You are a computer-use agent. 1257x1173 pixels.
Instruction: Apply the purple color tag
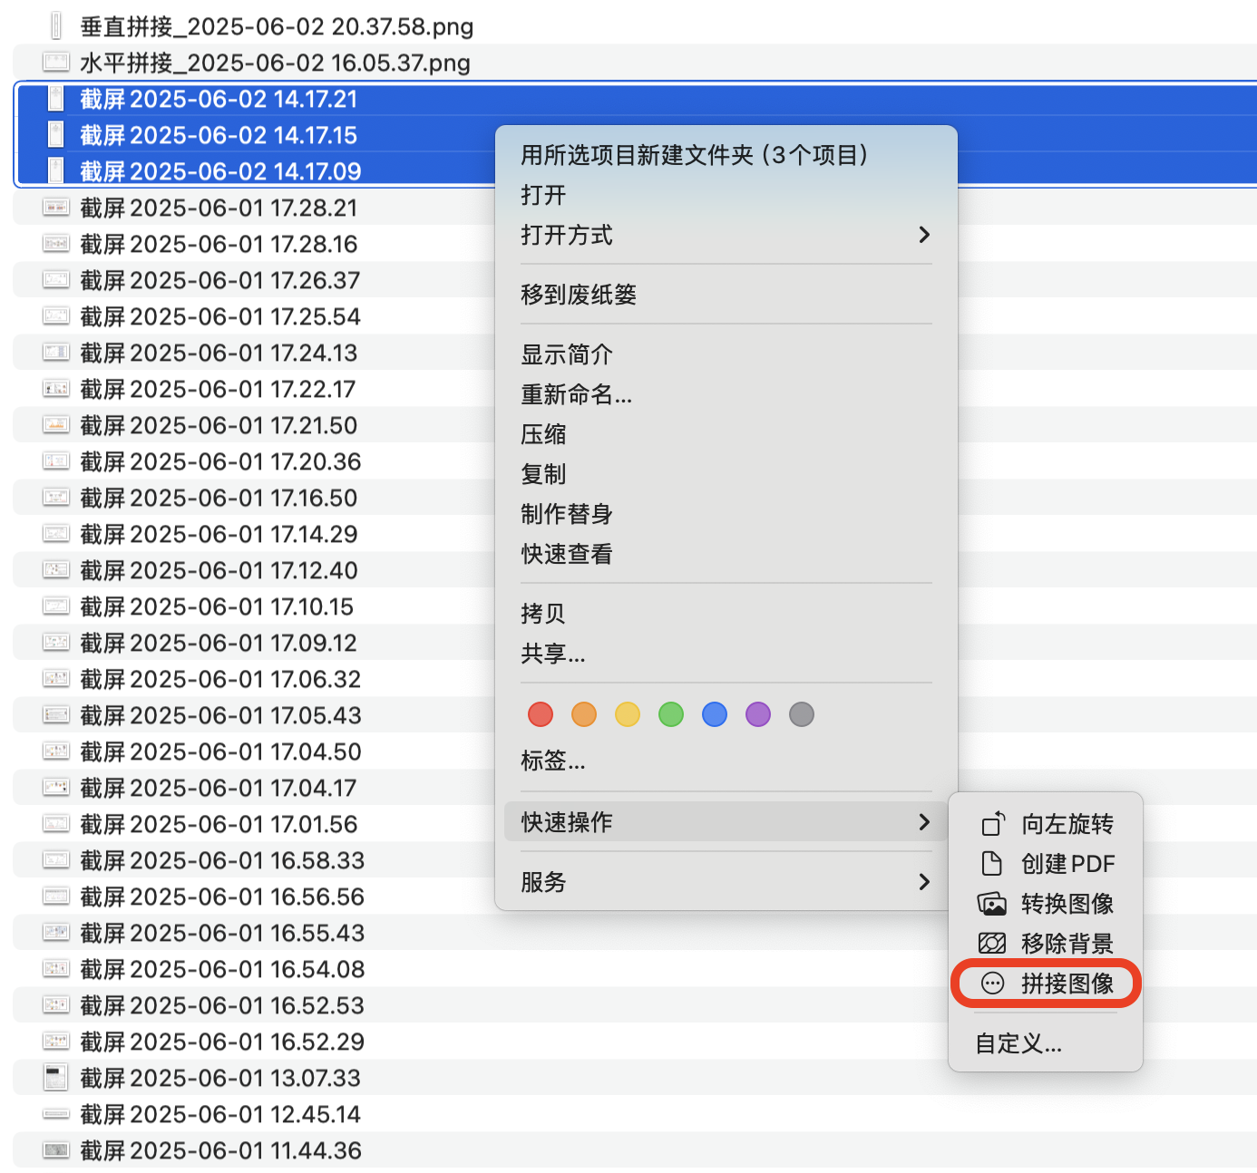tap(758, 714)
